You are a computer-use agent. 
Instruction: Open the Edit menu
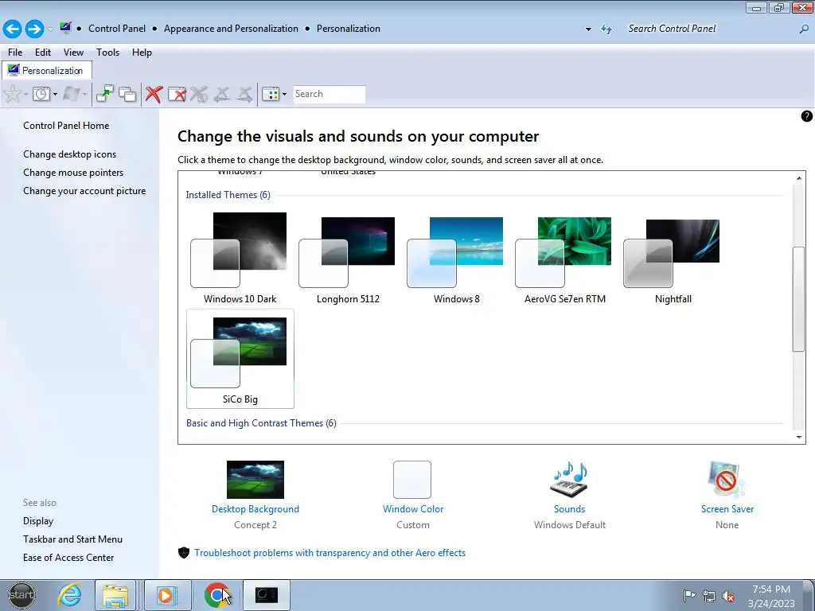tap(43, 53)
